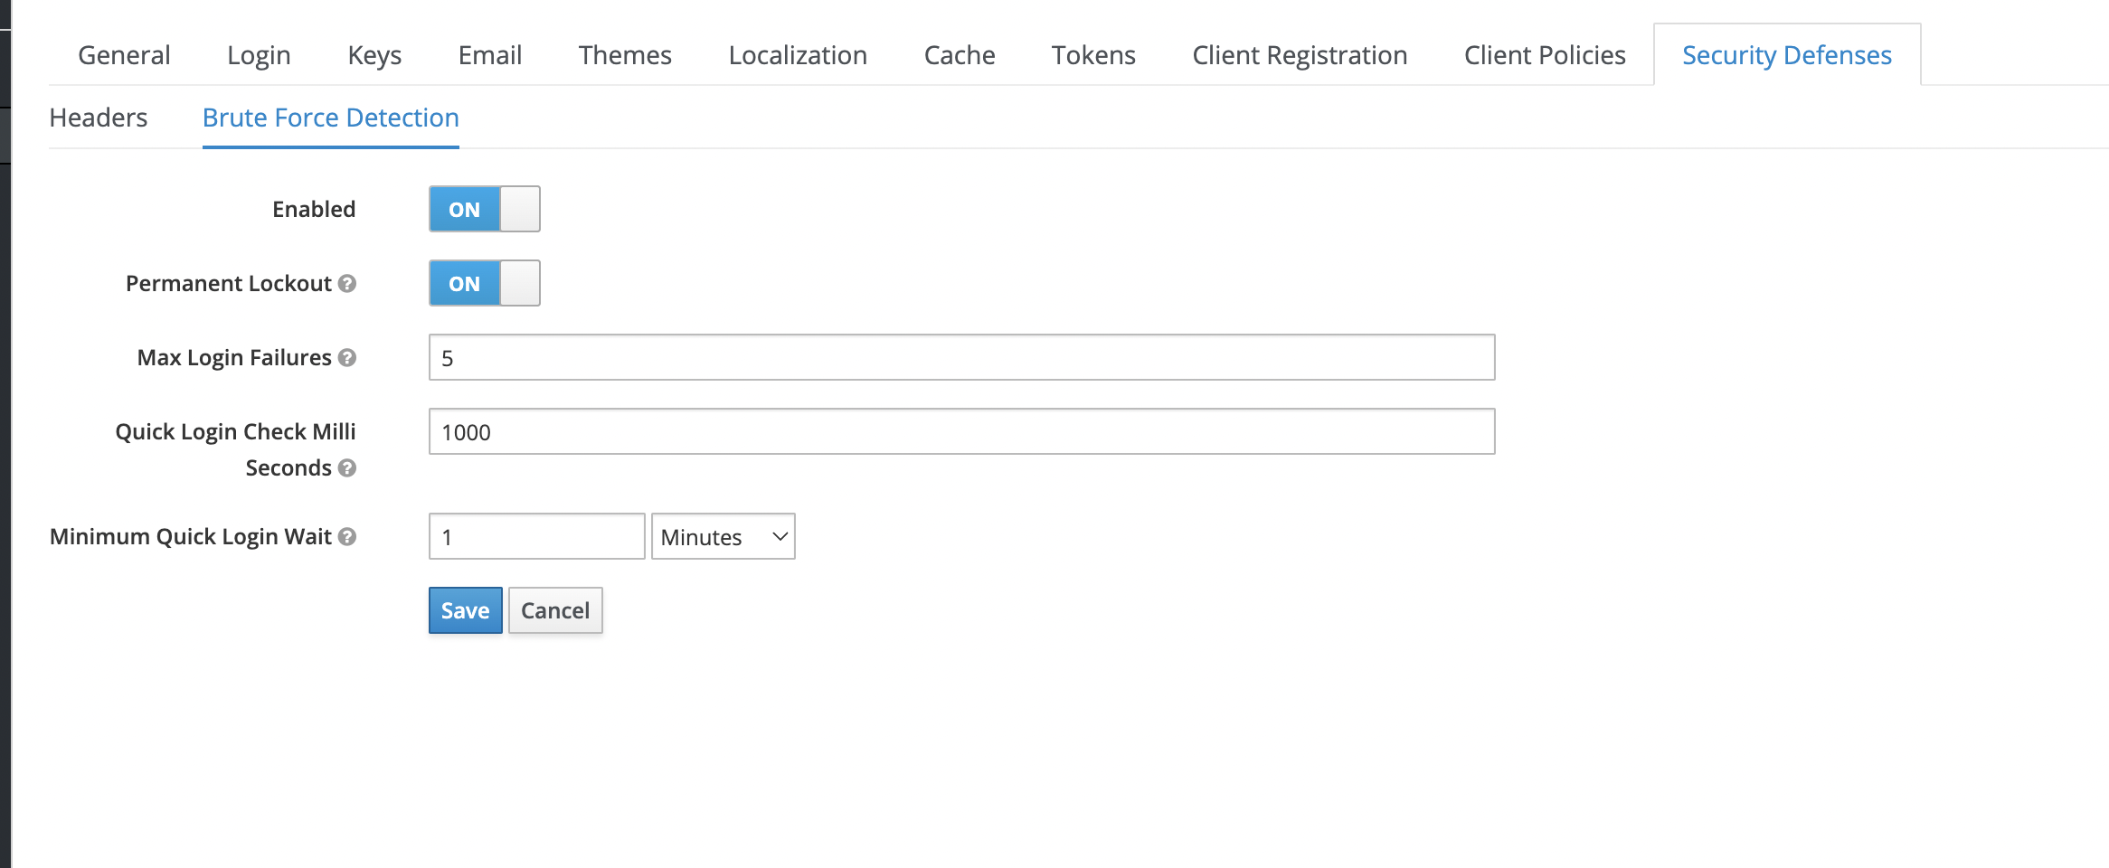Click the Cancel button
The image size is (2109, 868).
pyautogui.click(x=554, y=609)
